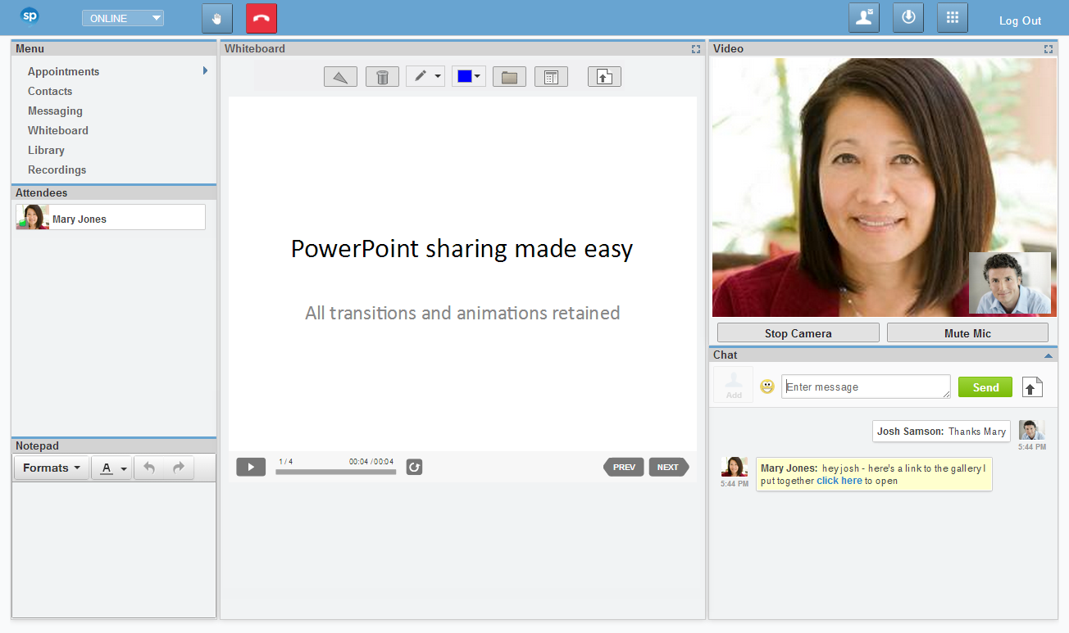This screenshot has height=633, width=1069.
Task: Click the green Send button
Action: click(985, 387)
